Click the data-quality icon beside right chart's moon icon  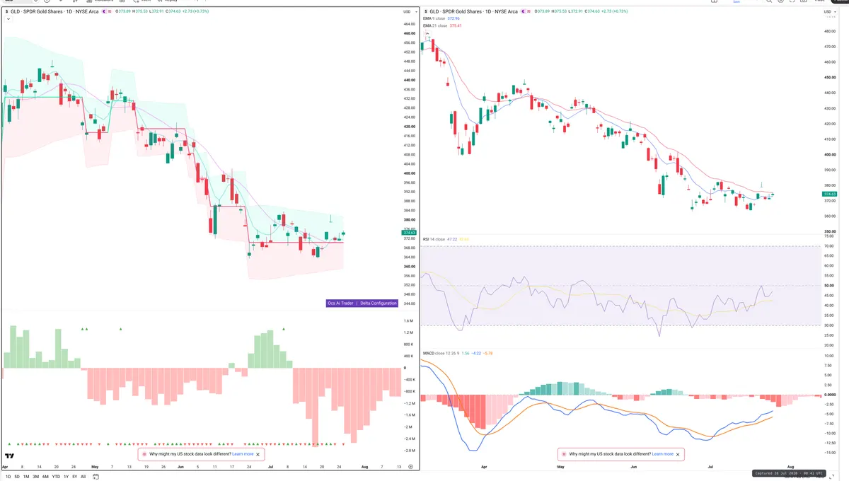click(x=529, y=12)
